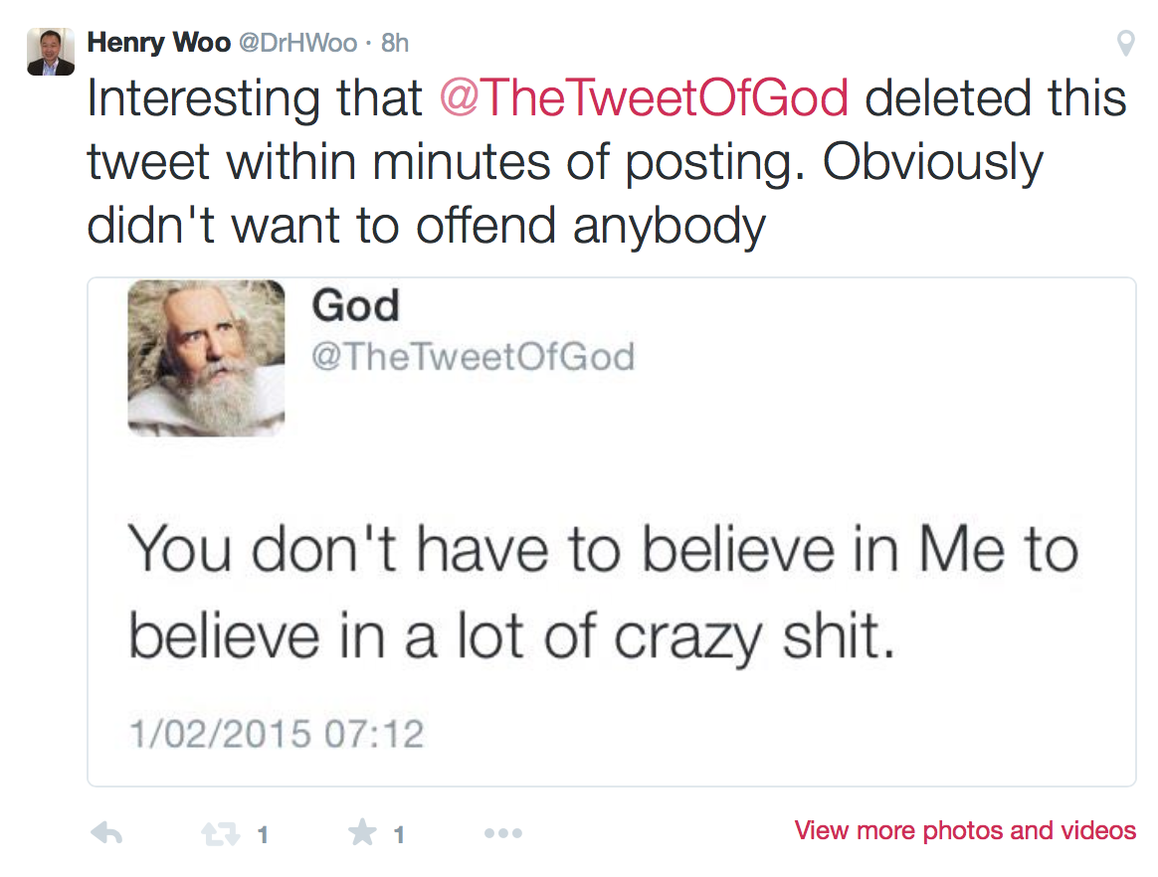This screenshot has height=877, width=1158.
Task: Click the tweet text beginning 'Interesting that'
Action: point(257,98)
